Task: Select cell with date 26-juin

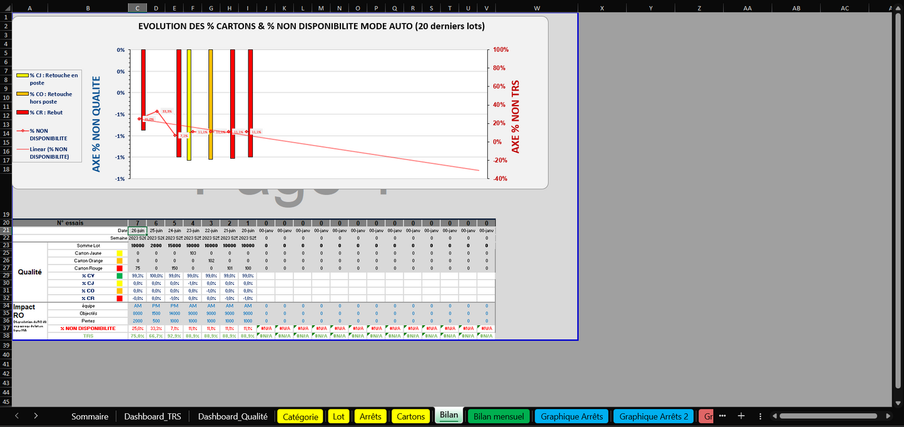Action: coord(138,231)
